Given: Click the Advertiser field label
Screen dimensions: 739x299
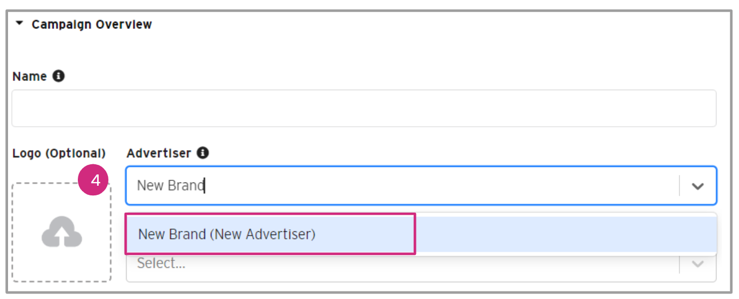Looking at the screenshot, I should (x=158, y=153).
